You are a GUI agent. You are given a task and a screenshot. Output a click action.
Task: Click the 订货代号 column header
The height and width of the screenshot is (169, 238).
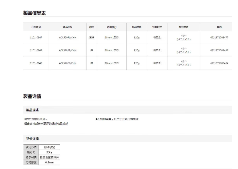[x=36, y=27]
